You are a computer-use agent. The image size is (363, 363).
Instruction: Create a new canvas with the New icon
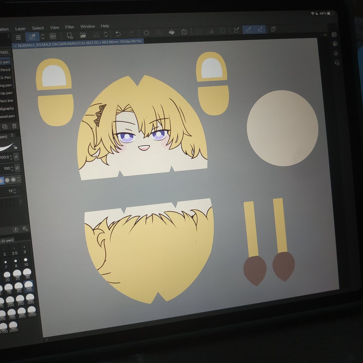(x=70, y=36)
